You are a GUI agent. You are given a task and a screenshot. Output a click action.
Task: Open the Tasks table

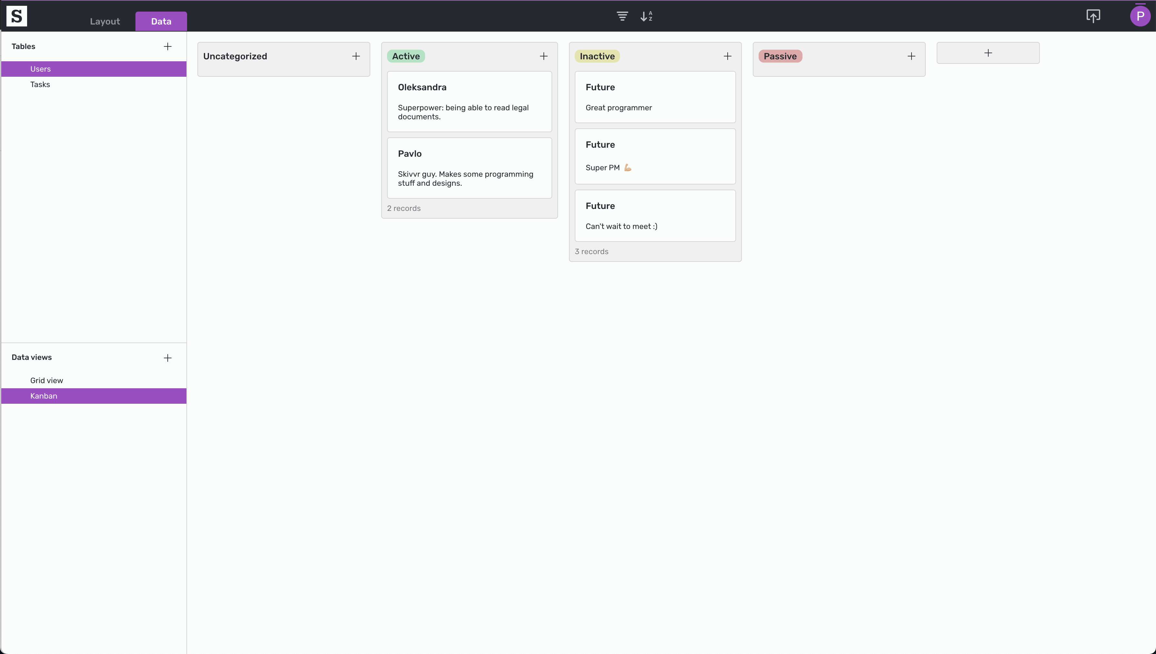[40, 84]
